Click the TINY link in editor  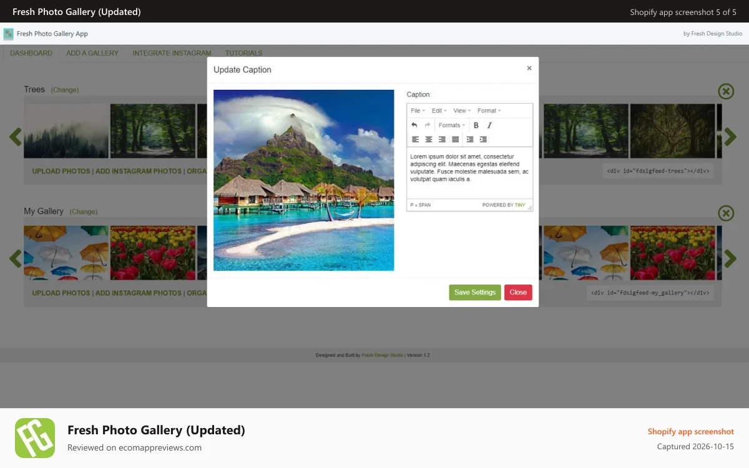(x=520, y=205)
